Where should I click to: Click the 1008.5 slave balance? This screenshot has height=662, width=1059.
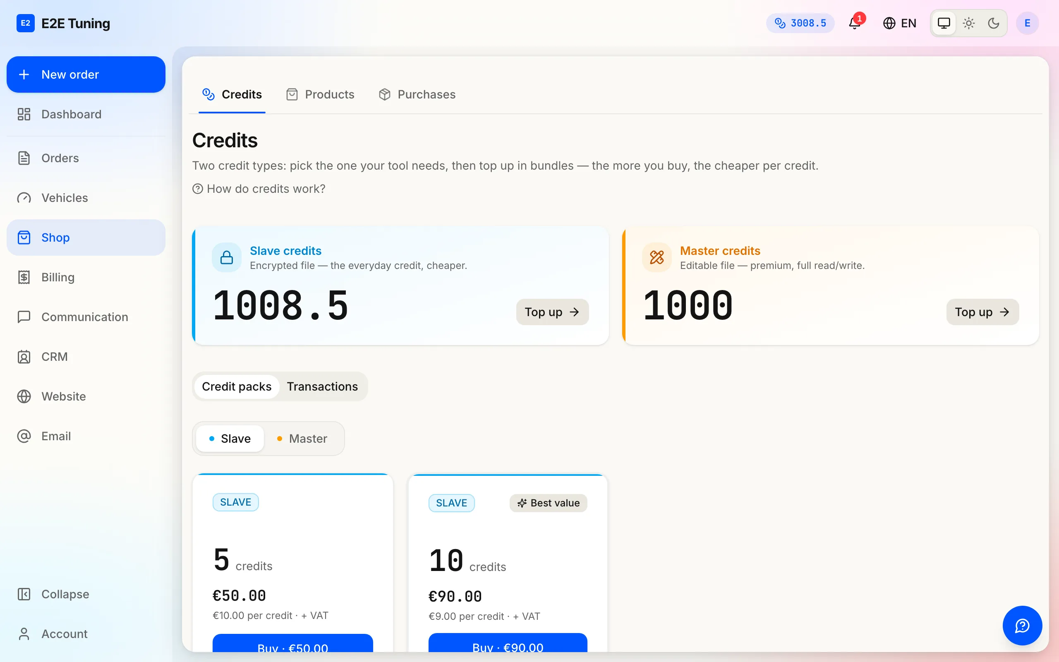(280, 306)
